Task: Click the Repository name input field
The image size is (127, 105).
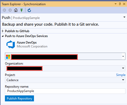Action: [x=65, y=91]
